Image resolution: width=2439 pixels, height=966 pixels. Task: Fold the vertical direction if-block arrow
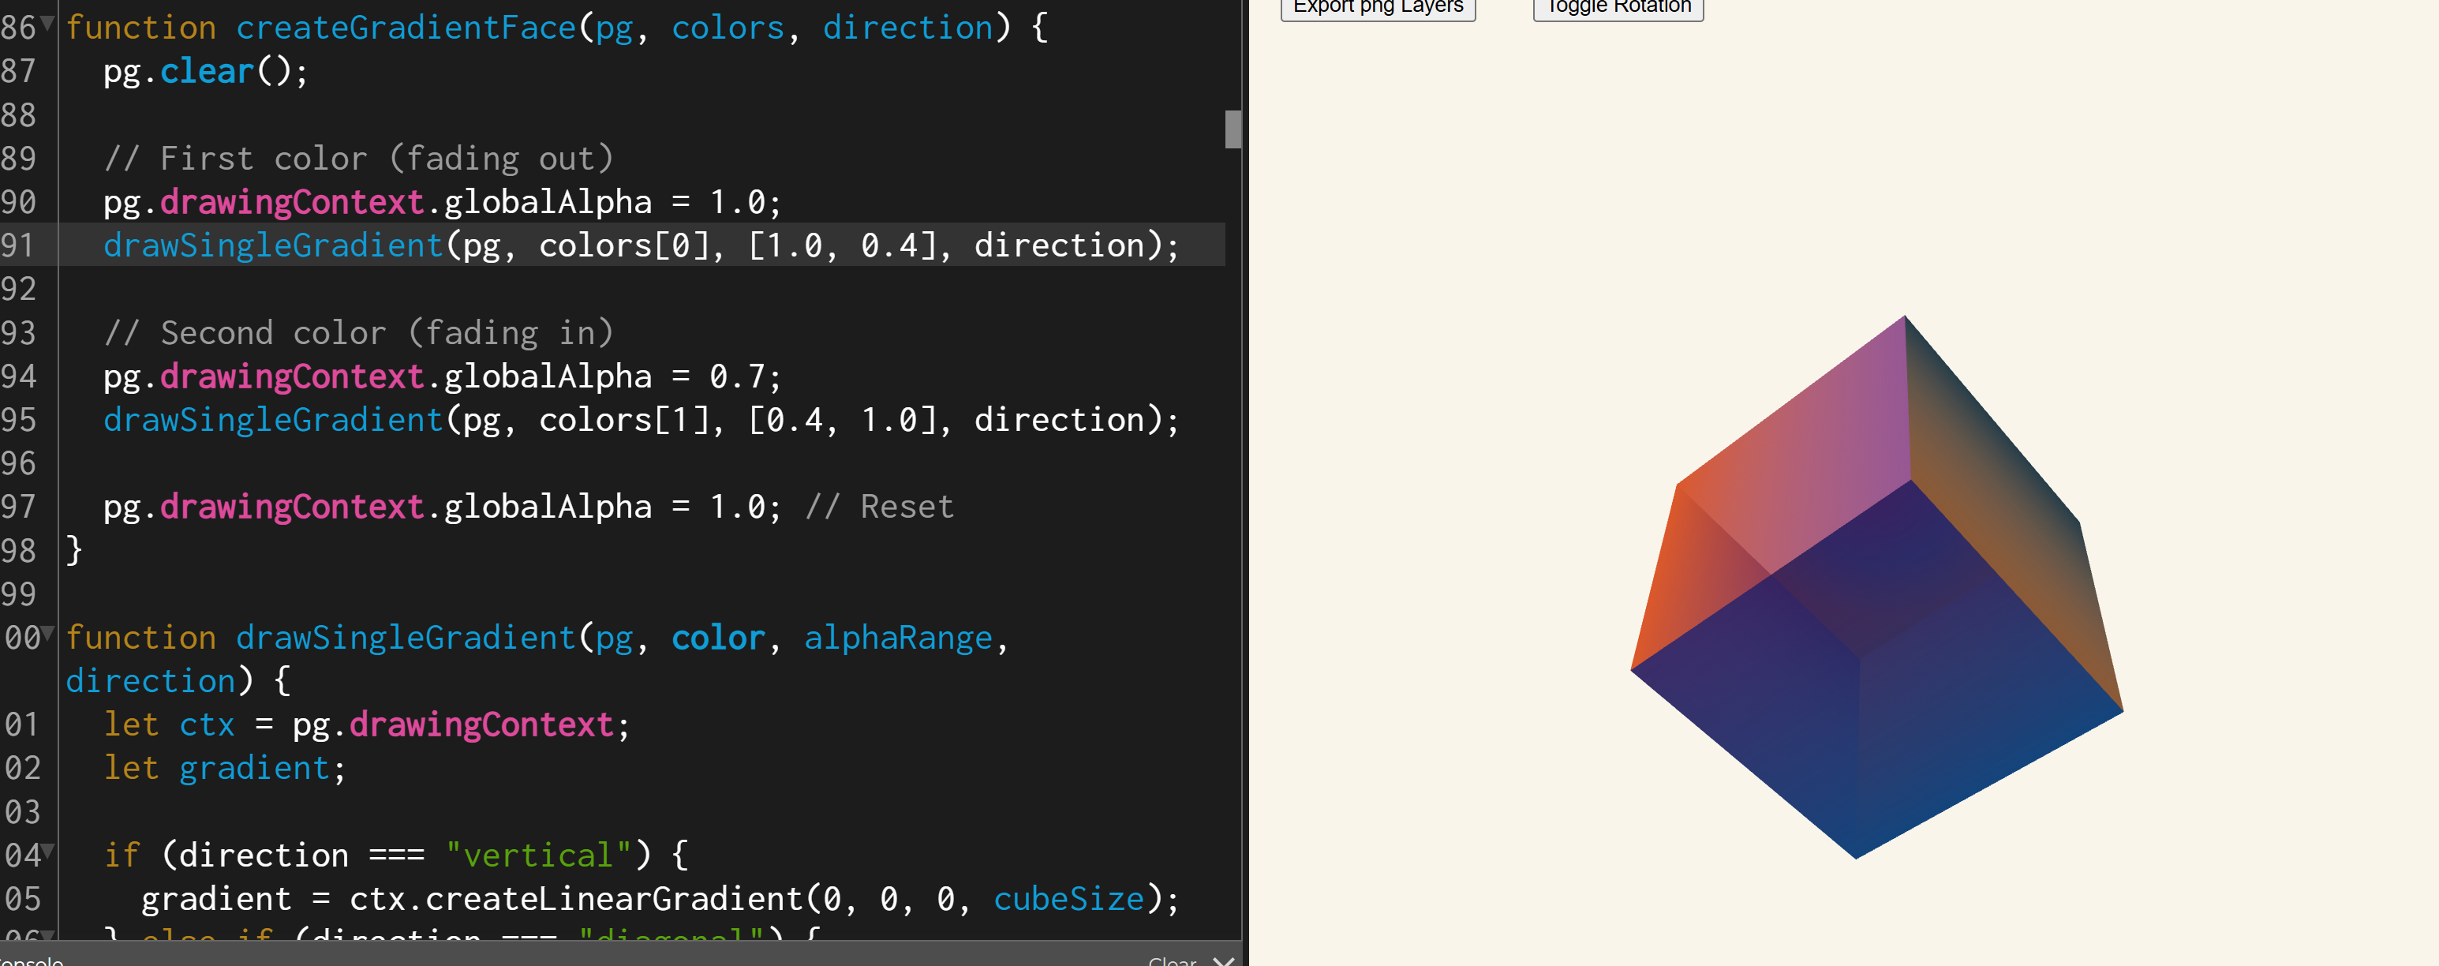click(x=47, y=851)
